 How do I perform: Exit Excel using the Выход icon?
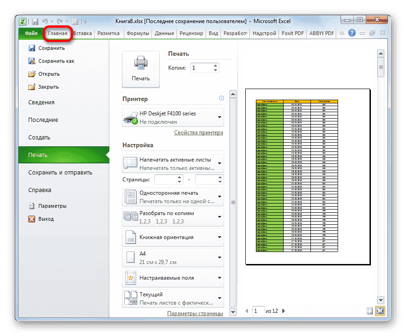click(x=32, y=219)
